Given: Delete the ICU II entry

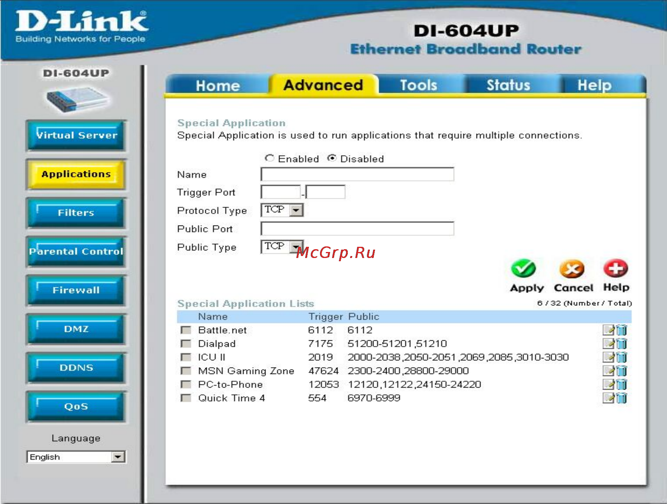Looking at the screenshot, I should click(622, 358).
